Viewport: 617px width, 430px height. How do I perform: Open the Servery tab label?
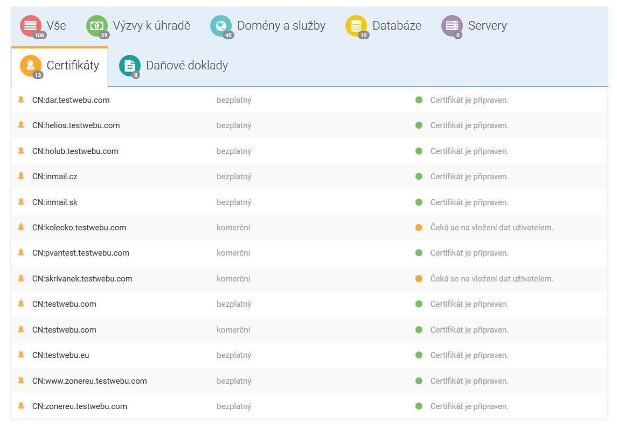coord(487,25)
